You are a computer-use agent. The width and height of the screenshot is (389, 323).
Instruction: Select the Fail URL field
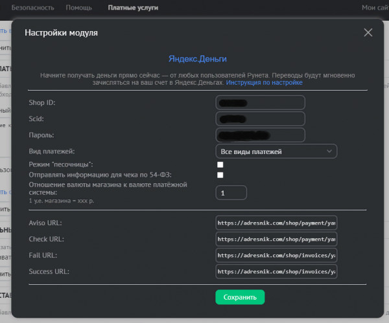276,256
